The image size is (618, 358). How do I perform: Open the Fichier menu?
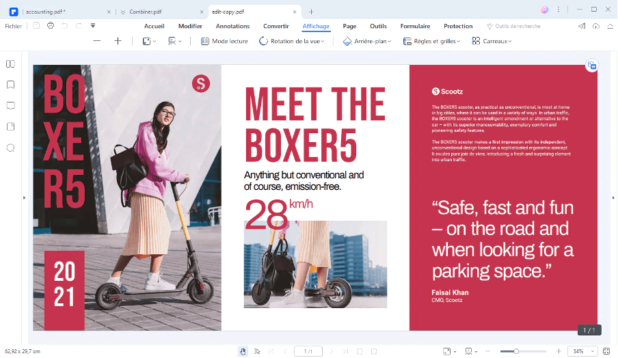[x=13, y=26]
